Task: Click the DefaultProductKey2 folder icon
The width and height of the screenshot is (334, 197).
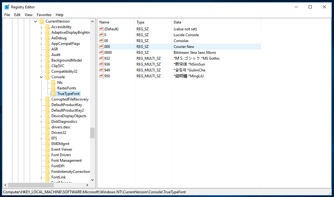Action: point(47,110)
